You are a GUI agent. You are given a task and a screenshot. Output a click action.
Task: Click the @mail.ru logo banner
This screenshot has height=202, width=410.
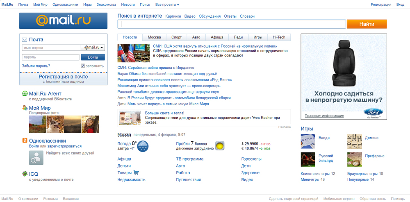pyautogui.click(x=63, y=20)
